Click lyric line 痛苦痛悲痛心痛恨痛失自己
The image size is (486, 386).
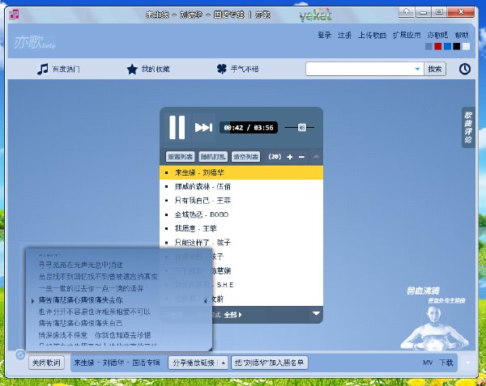tap(80, 323)
